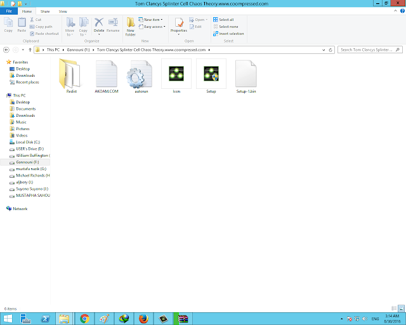The height and width of the screenshot is (325, 406).
Task: Collapse the ribbon with the chevron
Action: pyautogui.click(x=395, y=11)
